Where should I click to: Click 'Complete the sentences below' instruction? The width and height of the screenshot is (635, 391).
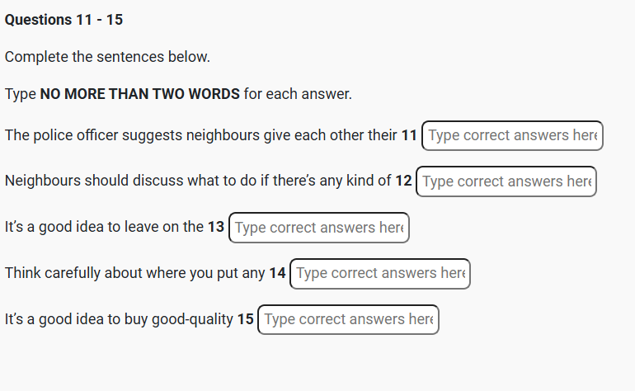coord(107,57)
